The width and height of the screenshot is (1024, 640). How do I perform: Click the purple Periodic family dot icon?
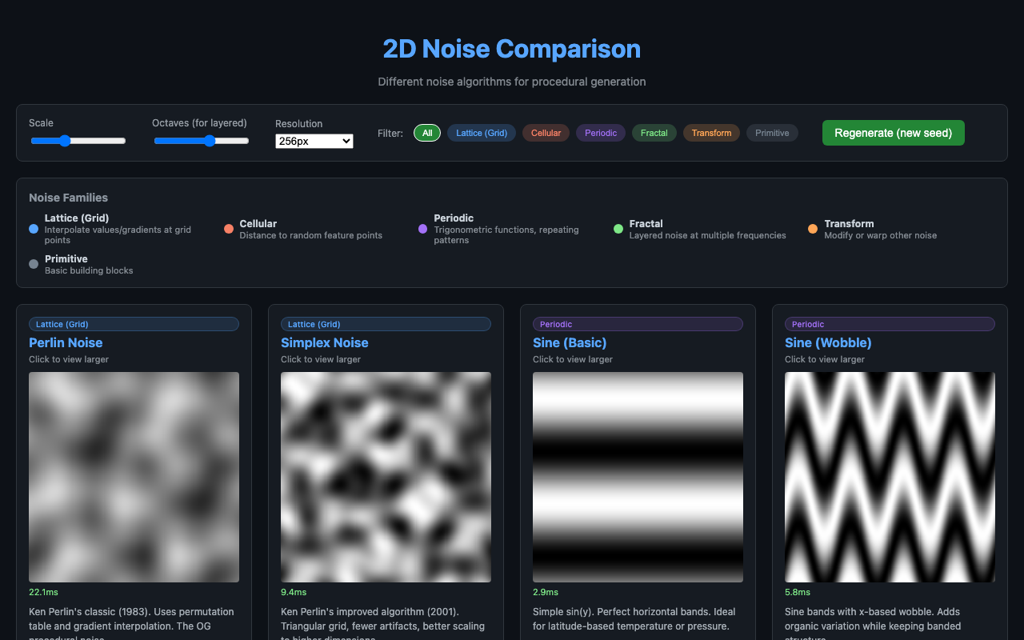click(422, 229)
